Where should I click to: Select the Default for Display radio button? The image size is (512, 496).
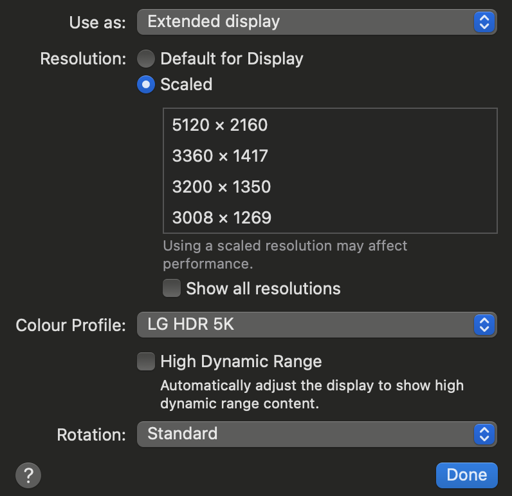(x=146, y=59)
